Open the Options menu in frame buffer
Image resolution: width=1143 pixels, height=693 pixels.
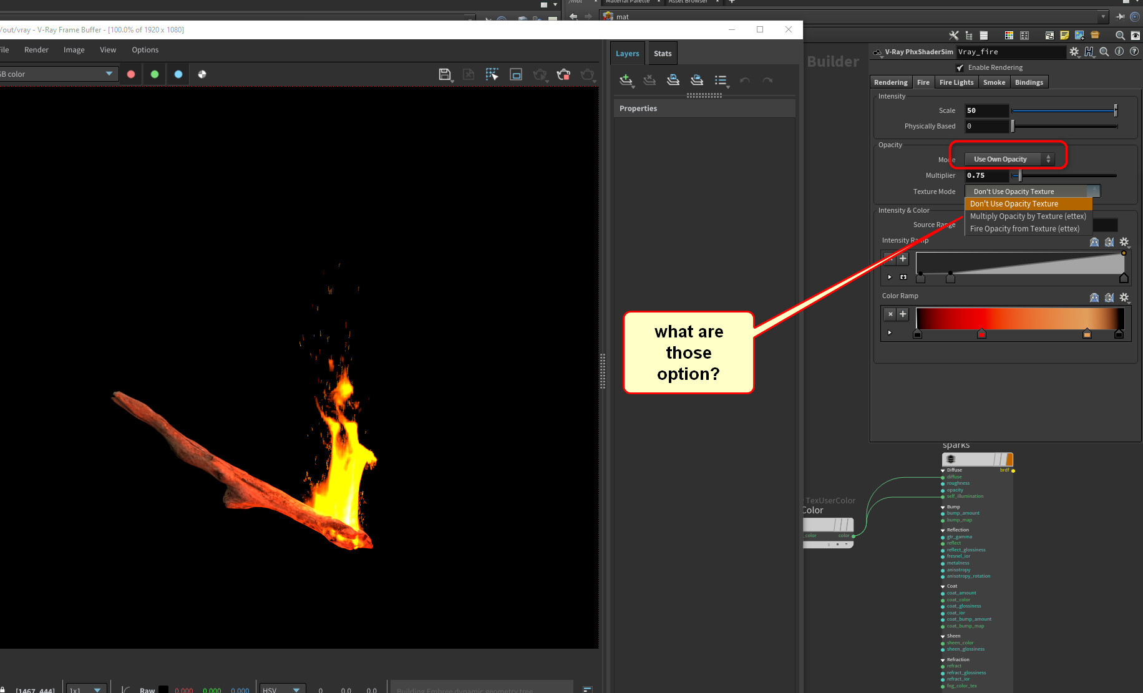pos(145,50)
